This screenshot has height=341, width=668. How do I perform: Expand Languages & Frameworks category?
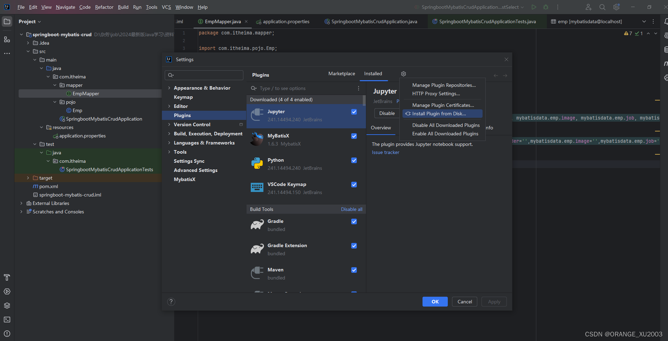pos(169,143)
